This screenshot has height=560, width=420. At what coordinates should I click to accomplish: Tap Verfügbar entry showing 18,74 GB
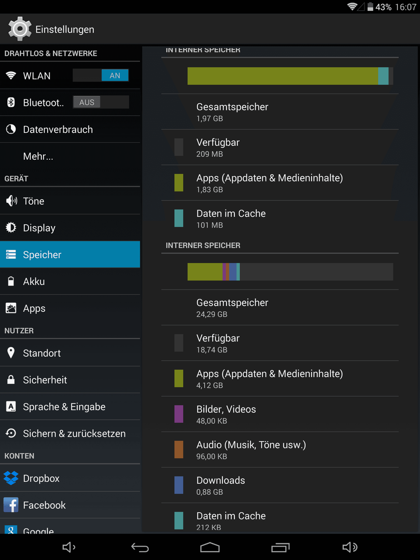point(279,343)
